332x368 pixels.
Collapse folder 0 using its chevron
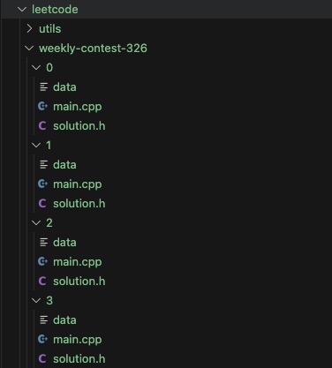[x=36, y=68]
